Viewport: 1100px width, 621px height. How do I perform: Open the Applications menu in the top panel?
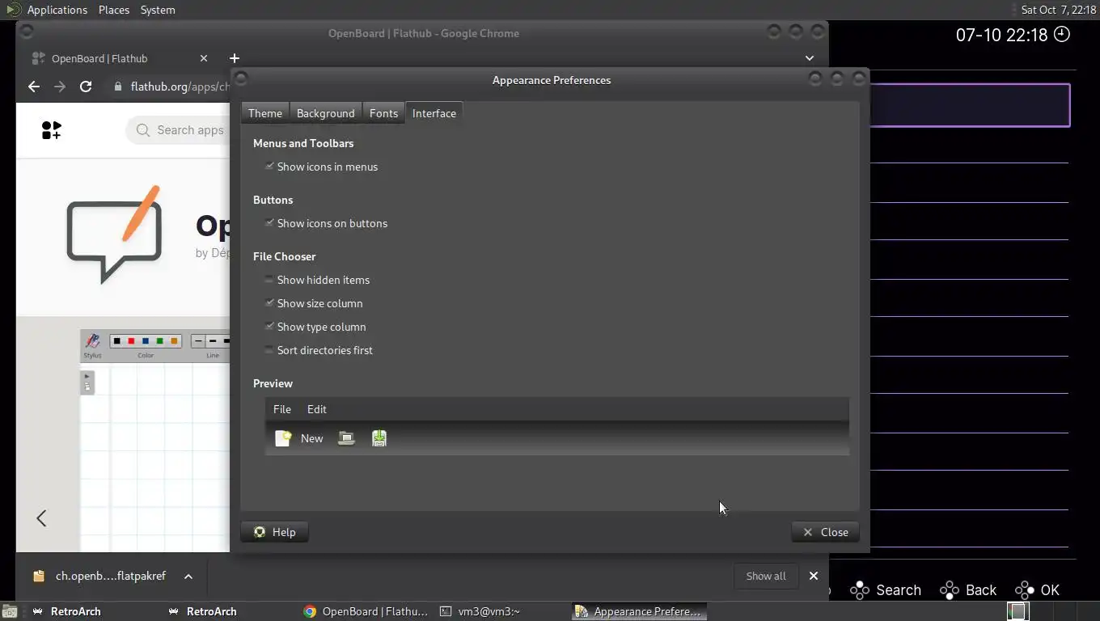click(57, 10)
